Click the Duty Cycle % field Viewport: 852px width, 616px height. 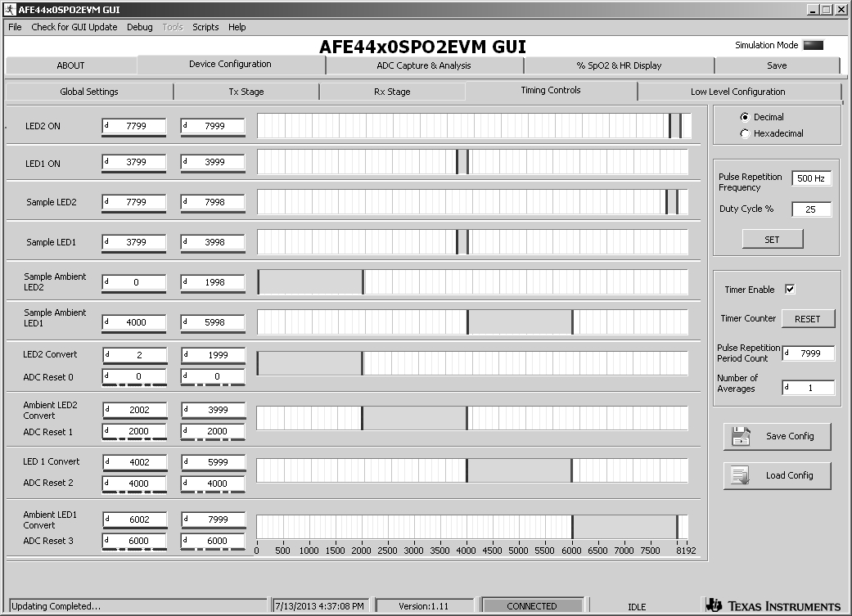811,209
